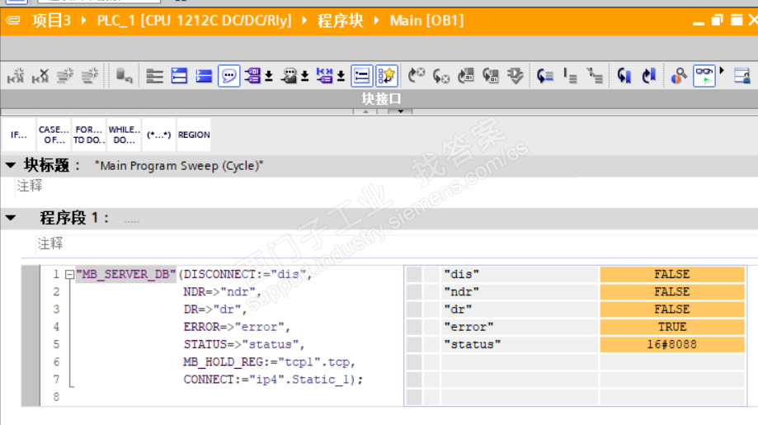The height and width of the screenshot is (425, 758).
Task: Click the rightmost window-with-user toolbar icon
Action: tap(742, 76)
